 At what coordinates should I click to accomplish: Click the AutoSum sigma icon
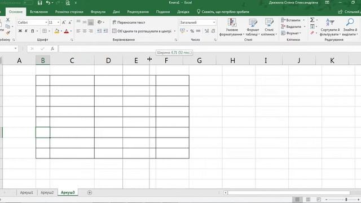point(312,20)
